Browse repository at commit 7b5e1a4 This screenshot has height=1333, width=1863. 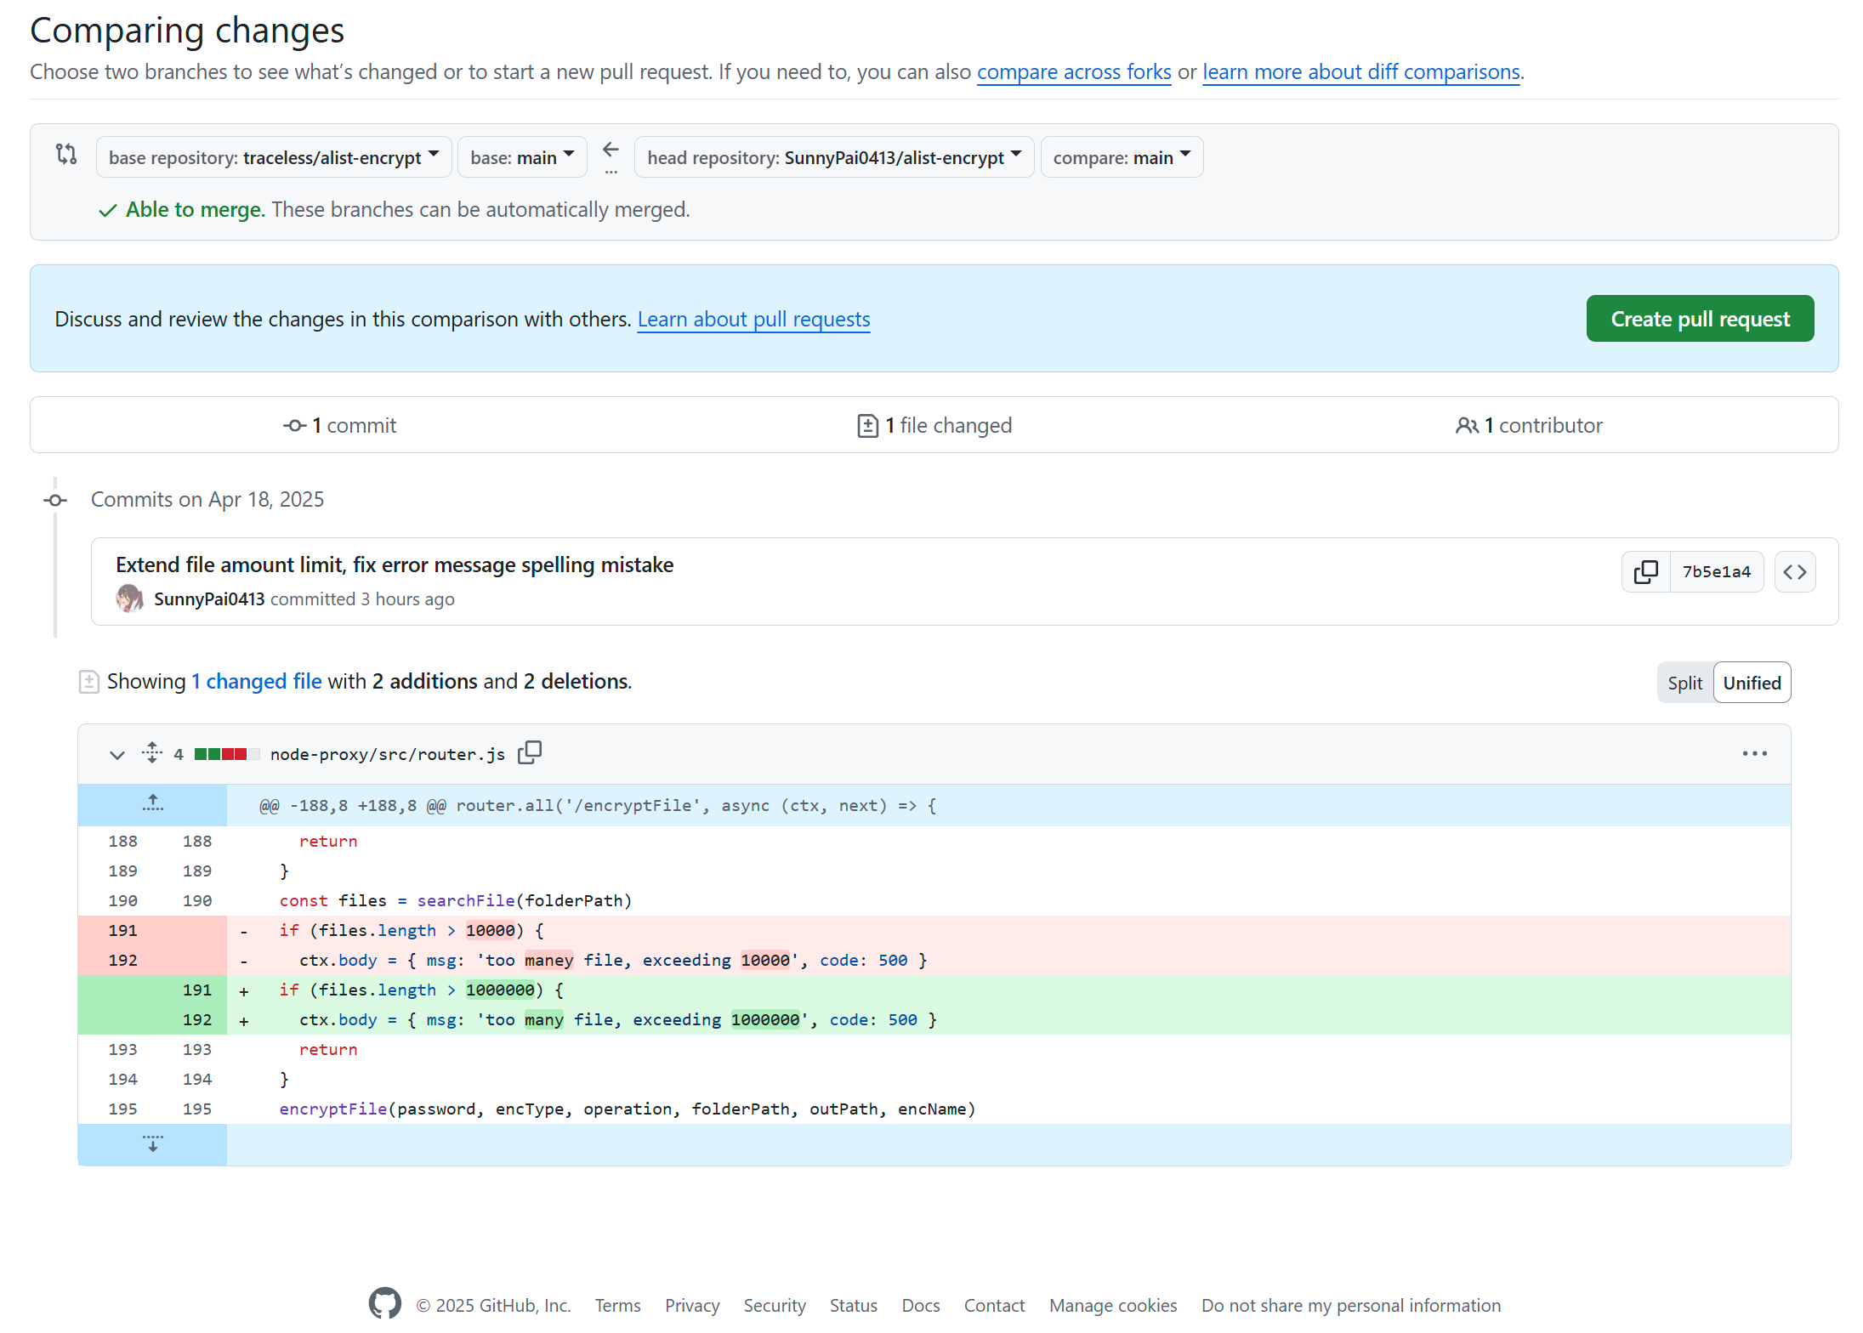tap(1795, 571)
